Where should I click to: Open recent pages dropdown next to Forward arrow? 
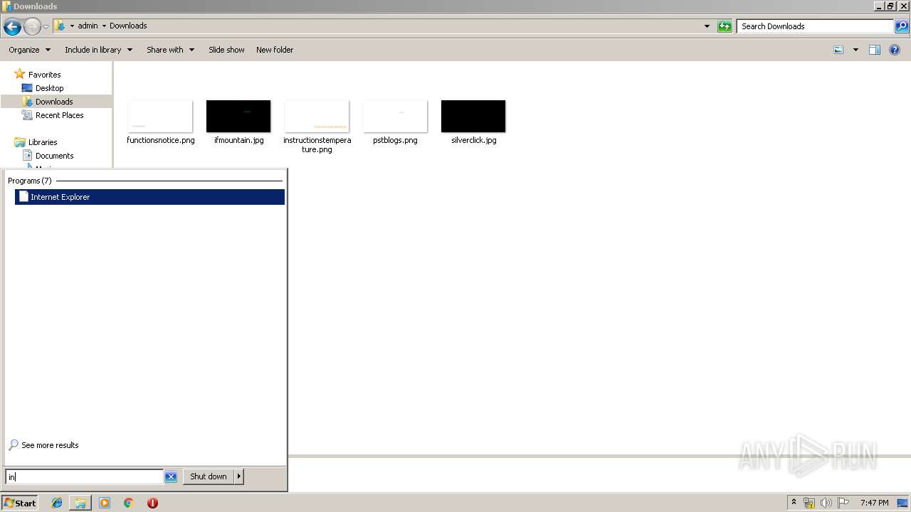pos(46,27)
